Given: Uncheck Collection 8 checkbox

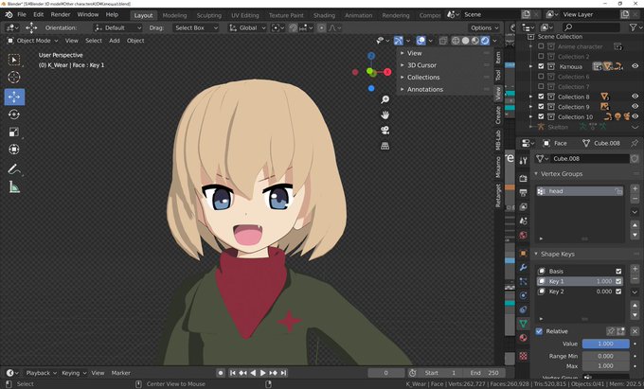Looking at the screenshot, I should point(541,97).
